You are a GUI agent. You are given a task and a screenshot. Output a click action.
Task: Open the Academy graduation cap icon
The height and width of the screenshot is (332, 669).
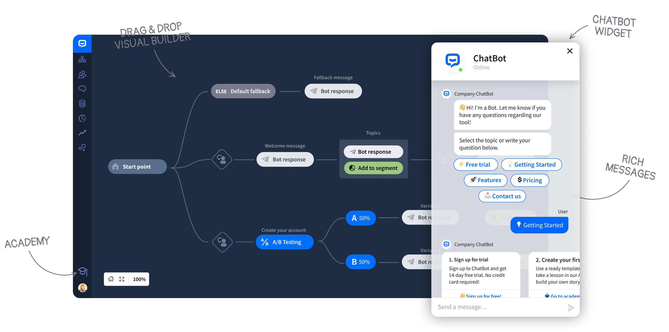[82, 271]
